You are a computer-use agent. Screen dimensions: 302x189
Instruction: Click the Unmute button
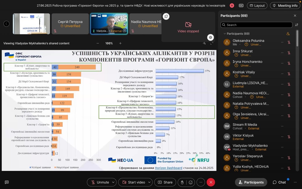pos(100,182)
